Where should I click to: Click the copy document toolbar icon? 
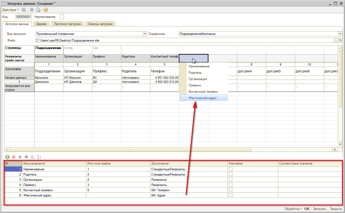pyautogui.click(x=38, y=10)
